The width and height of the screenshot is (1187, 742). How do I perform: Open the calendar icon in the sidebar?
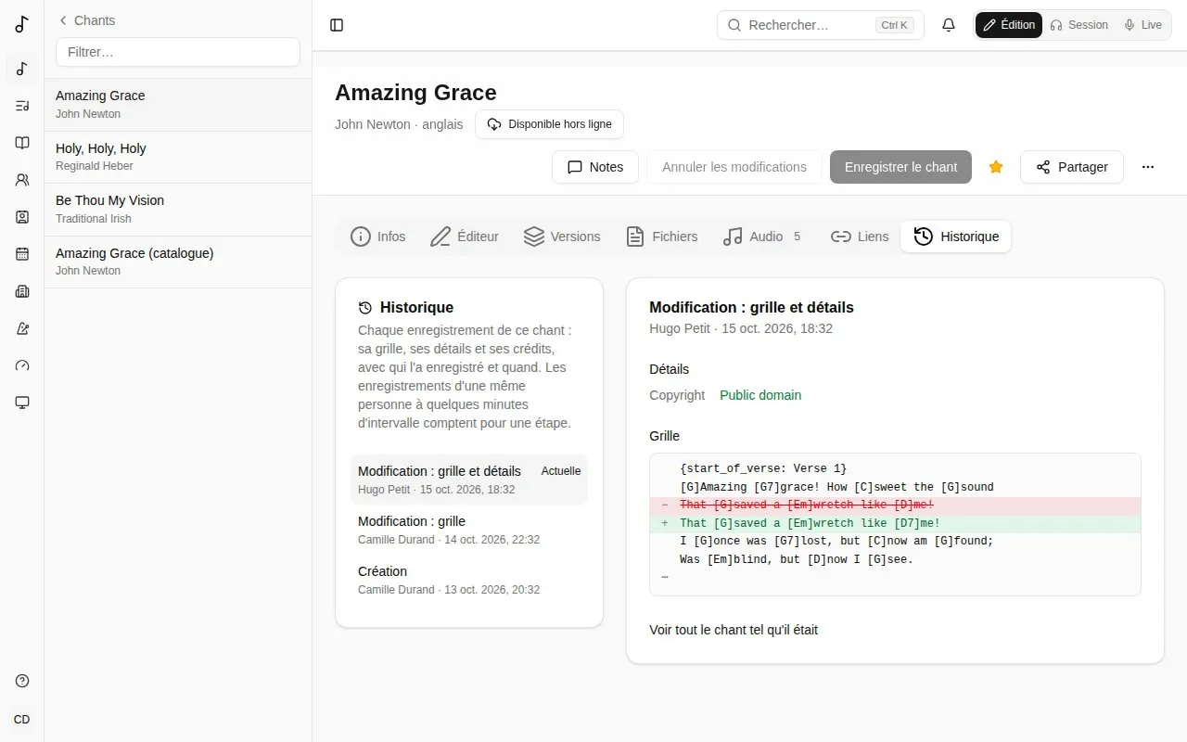[x=22, y=254]
